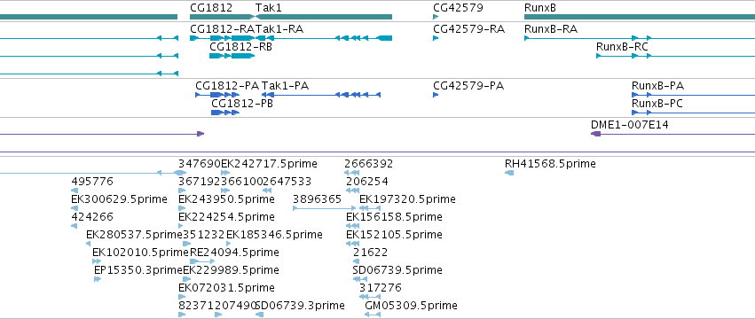Select EST EK243950.5prime
The height and width of the screenshot is (319, 755).
(x=226, y=199)
